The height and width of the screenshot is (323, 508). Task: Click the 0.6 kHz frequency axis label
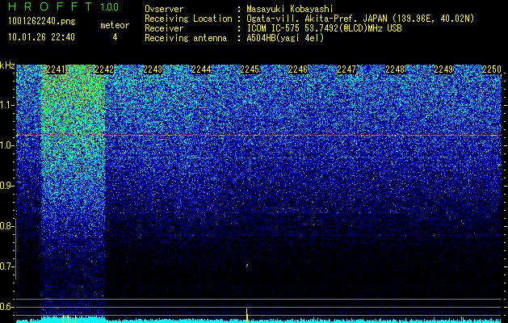6,307
